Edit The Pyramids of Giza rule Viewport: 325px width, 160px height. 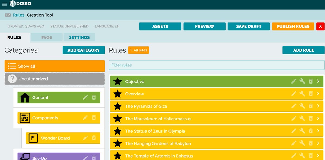click(x=294, y=106)
